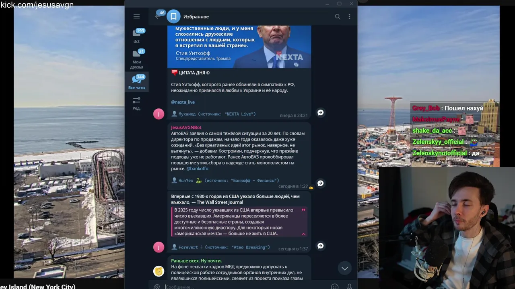The width and height of the screenshot is (515, 289).
Task: Minimize the Telegram window
Action: [328, 4]
